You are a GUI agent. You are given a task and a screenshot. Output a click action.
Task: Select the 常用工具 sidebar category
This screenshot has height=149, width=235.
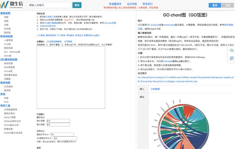5,106
